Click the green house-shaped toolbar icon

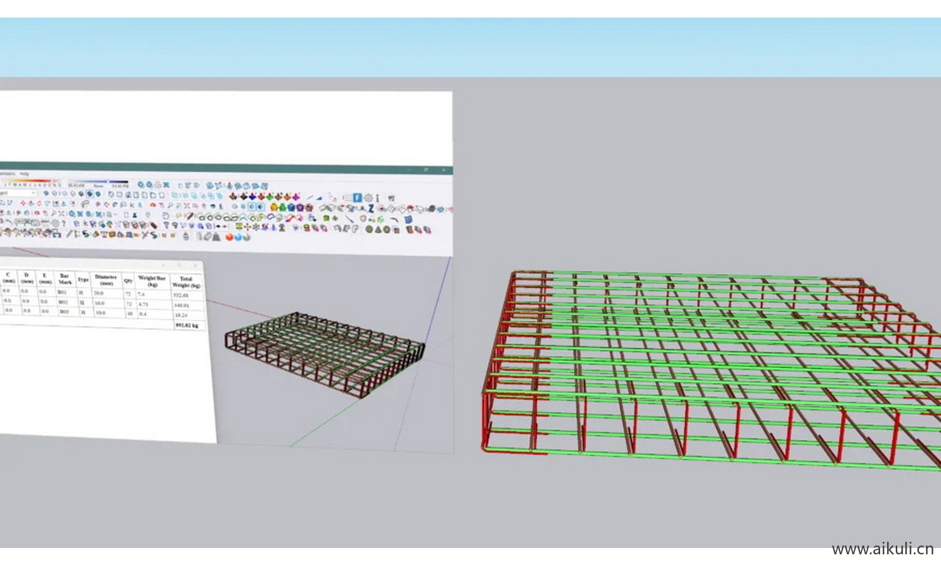(x=282, y=207)
